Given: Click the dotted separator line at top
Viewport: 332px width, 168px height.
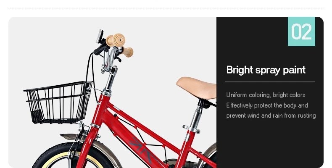Looking at the screenshot, I should click(166, 8).
